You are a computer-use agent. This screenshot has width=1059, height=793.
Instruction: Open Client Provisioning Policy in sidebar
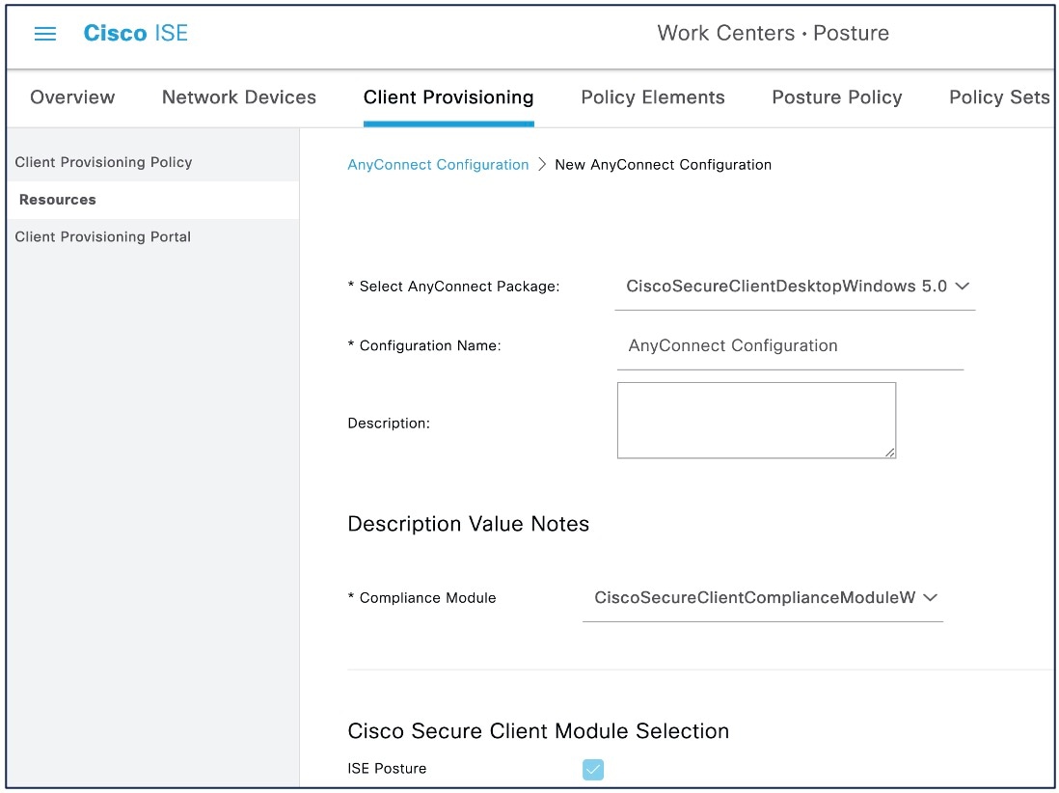152,162
